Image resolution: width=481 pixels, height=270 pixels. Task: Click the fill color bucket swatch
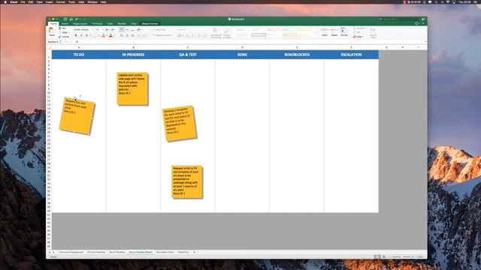104,35
